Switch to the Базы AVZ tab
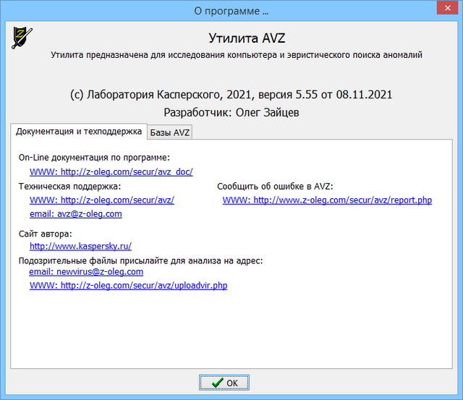 [171, 132]
